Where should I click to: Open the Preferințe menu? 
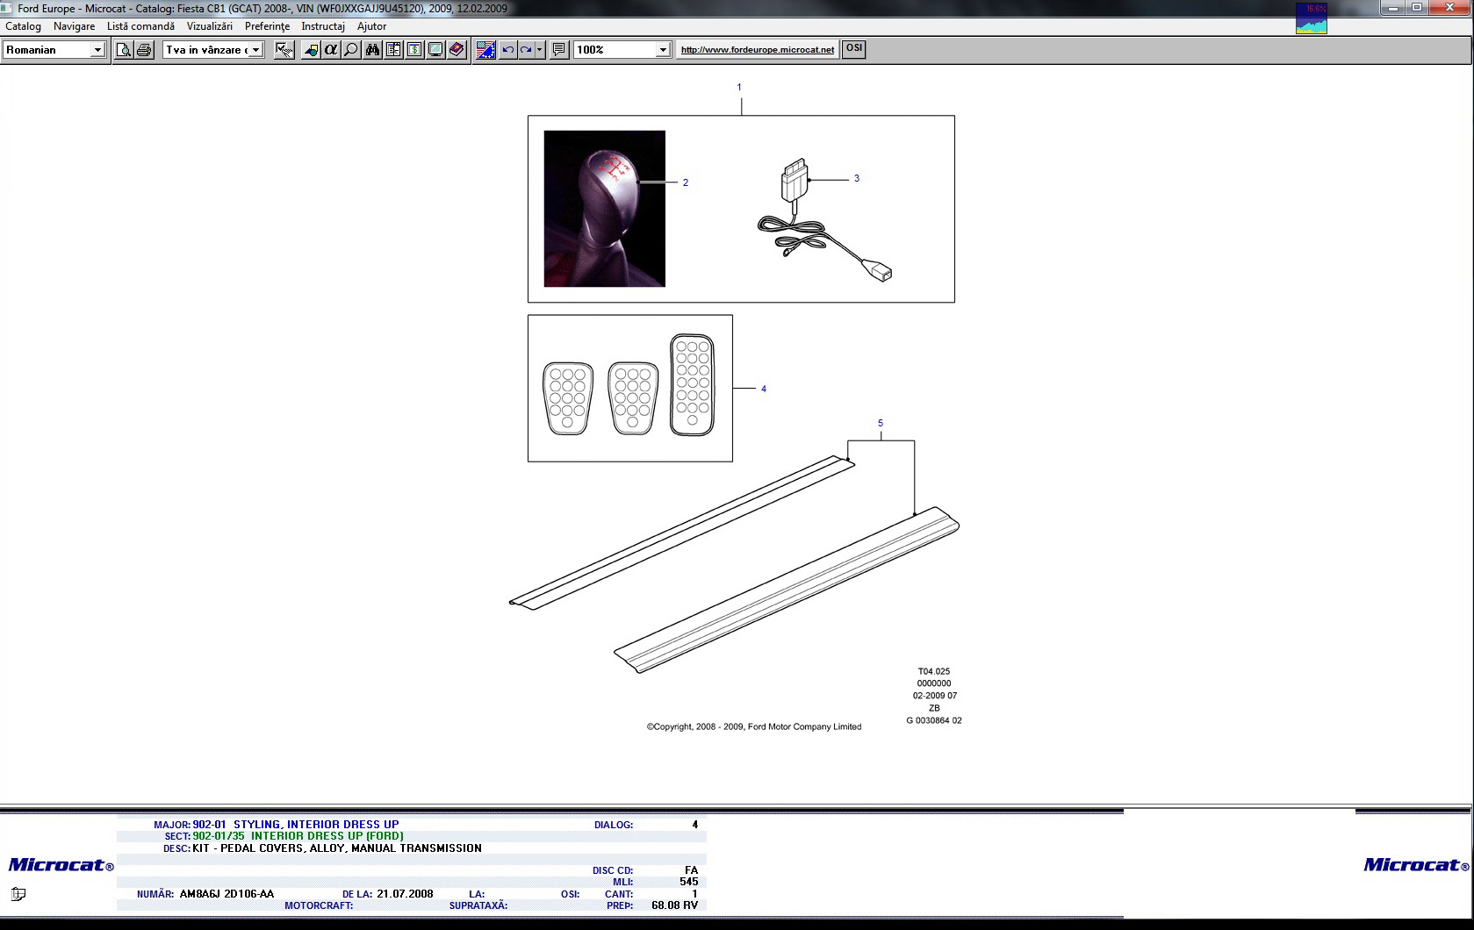pyautogui.click(x=267, y=26)
